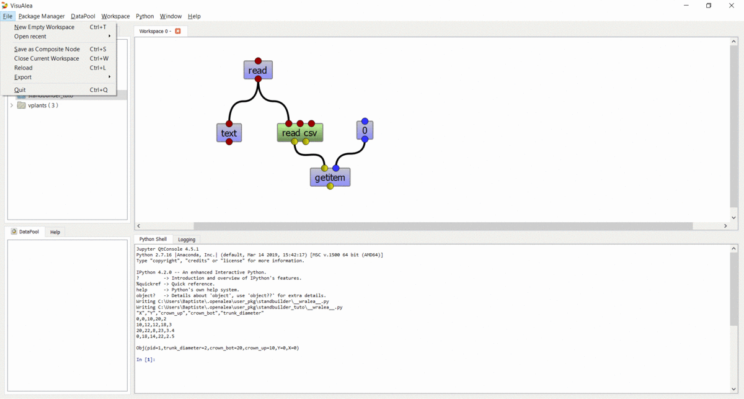The image size is (744, 399).
Task: Click workspace vertical scroll up arrow
Action: tap(734, 41)
